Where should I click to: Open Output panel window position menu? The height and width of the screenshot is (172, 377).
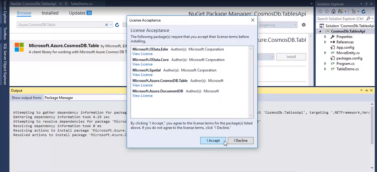(362, 91)
